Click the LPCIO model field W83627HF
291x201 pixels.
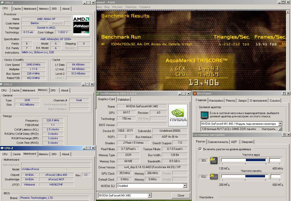click(x=56, y=185)
